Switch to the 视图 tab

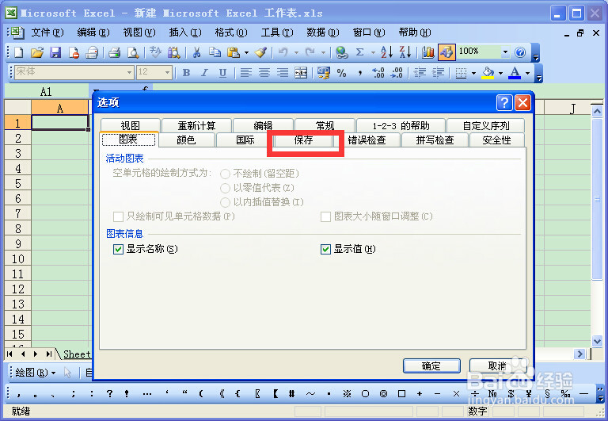click(130, 125)
